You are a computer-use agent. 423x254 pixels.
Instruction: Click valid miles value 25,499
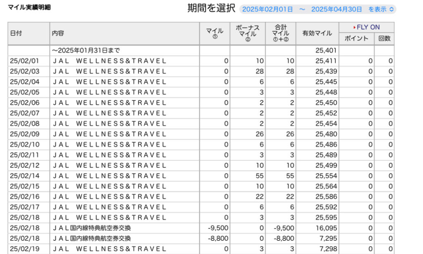click(326, 165)
